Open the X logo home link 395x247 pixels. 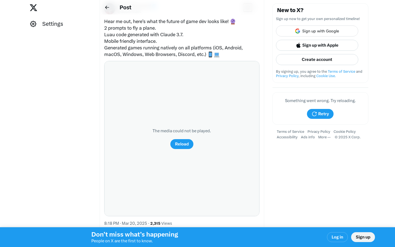click(33, 8)
